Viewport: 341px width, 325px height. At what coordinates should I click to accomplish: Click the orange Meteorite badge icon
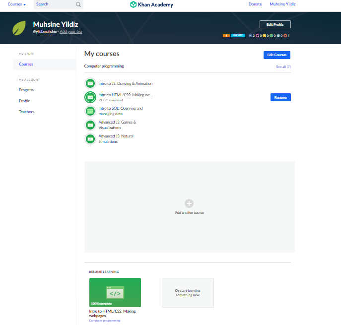[285, 36]
